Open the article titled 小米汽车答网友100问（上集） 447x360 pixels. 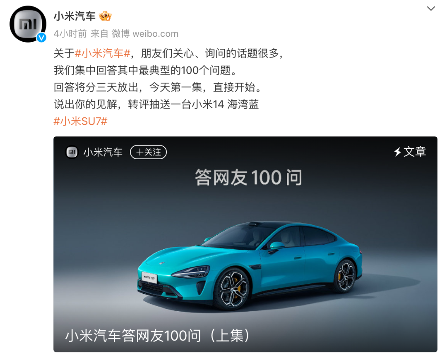(158, 335)
